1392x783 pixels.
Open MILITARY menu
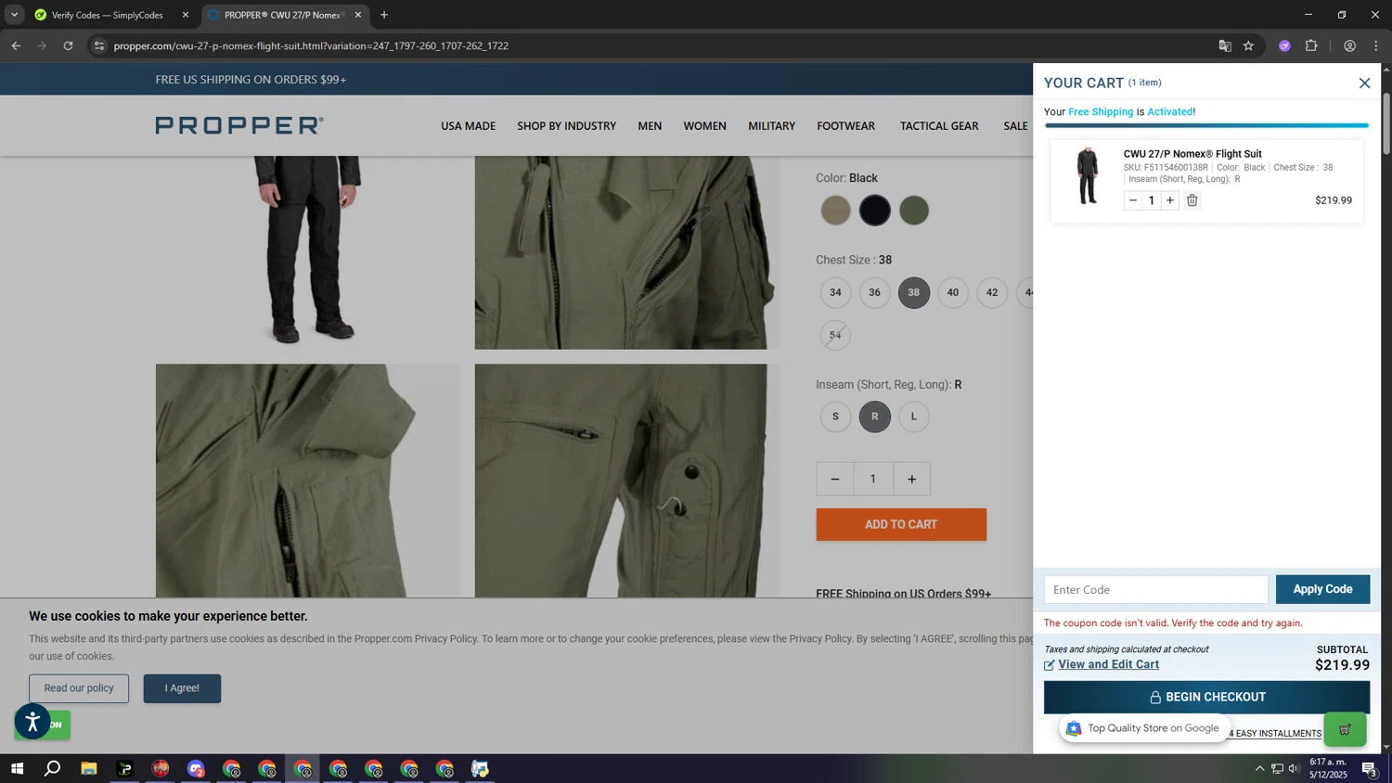(772, 126)
